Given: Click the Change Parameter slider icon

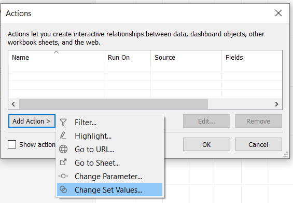Looking at the screenshot, I should pos(63,176).
